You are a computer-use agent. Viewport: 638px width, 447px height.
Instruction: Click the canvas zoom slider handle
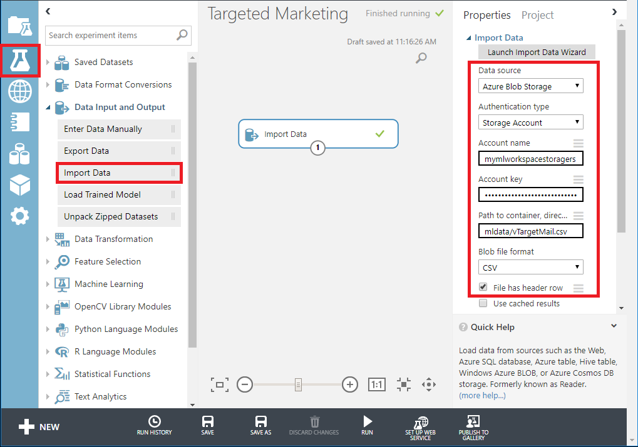coord(298,384)
